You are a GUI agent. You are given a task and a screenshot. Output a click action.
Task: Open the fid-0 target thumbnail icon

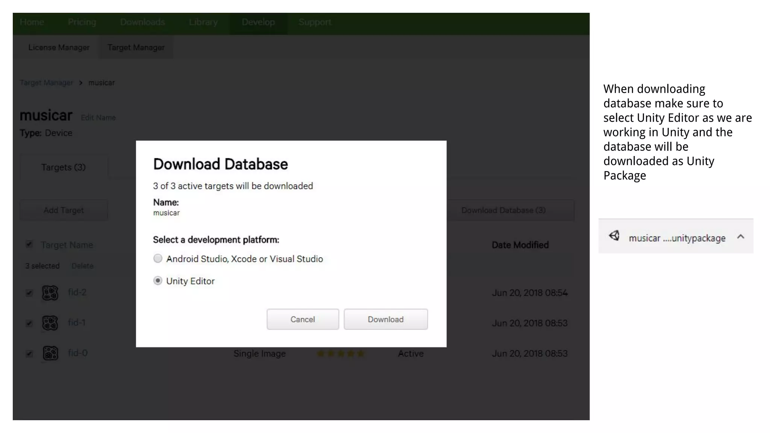[x=50, y=353]
